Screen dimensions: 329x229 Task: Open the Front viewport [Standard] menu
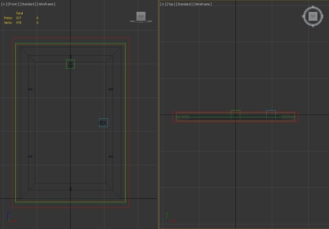[28, 4]
